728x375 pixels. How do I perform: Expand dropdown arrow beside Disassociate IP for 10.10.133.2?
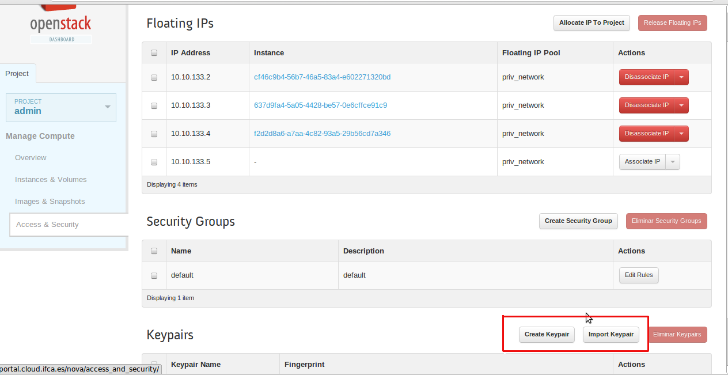681,77
